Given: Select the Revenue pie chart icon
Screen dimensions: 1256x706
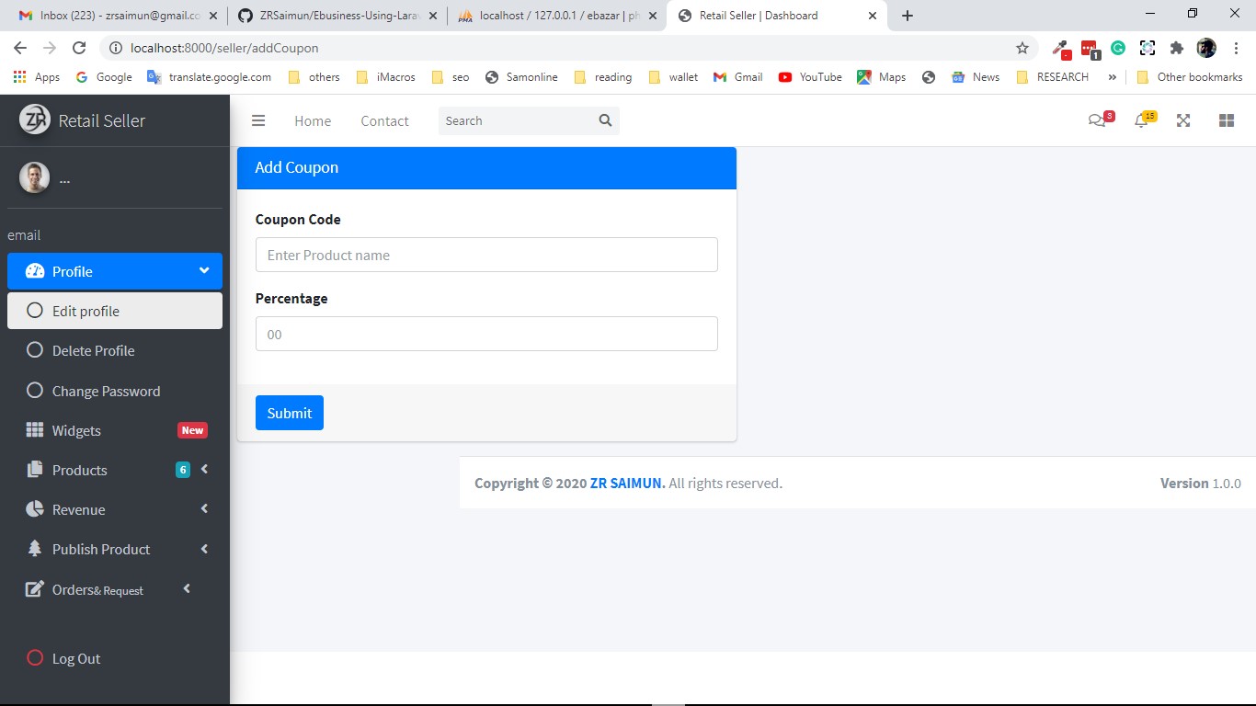Looking at the screenshot, I should point(34,509).
